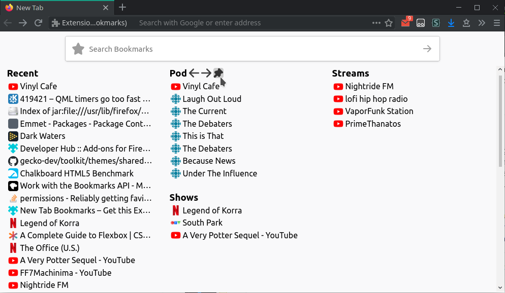505x293 pixels.
Task: Move the Pod folder right with arrow
Action: (206, 73)
